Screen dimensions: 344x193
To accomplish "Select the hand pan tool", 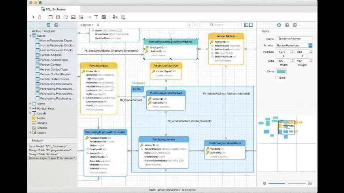I will pyautogui.click(x=40, y=17).
